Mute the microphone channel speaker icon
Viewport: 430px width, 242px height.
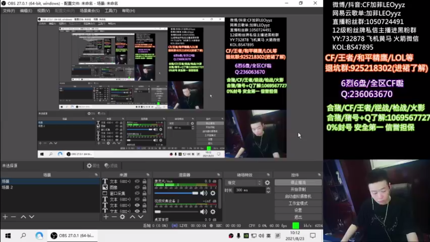[204, 193]
